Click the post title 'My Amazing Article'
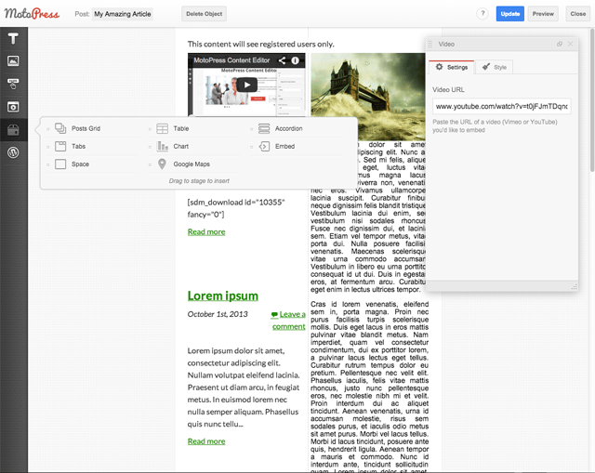Screen dimensions: 595x473 (122, 14)
